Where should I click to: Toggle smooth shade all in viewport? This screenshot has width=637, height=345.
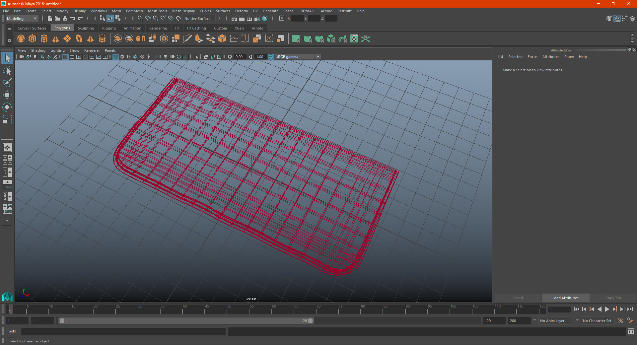point(122,57)
